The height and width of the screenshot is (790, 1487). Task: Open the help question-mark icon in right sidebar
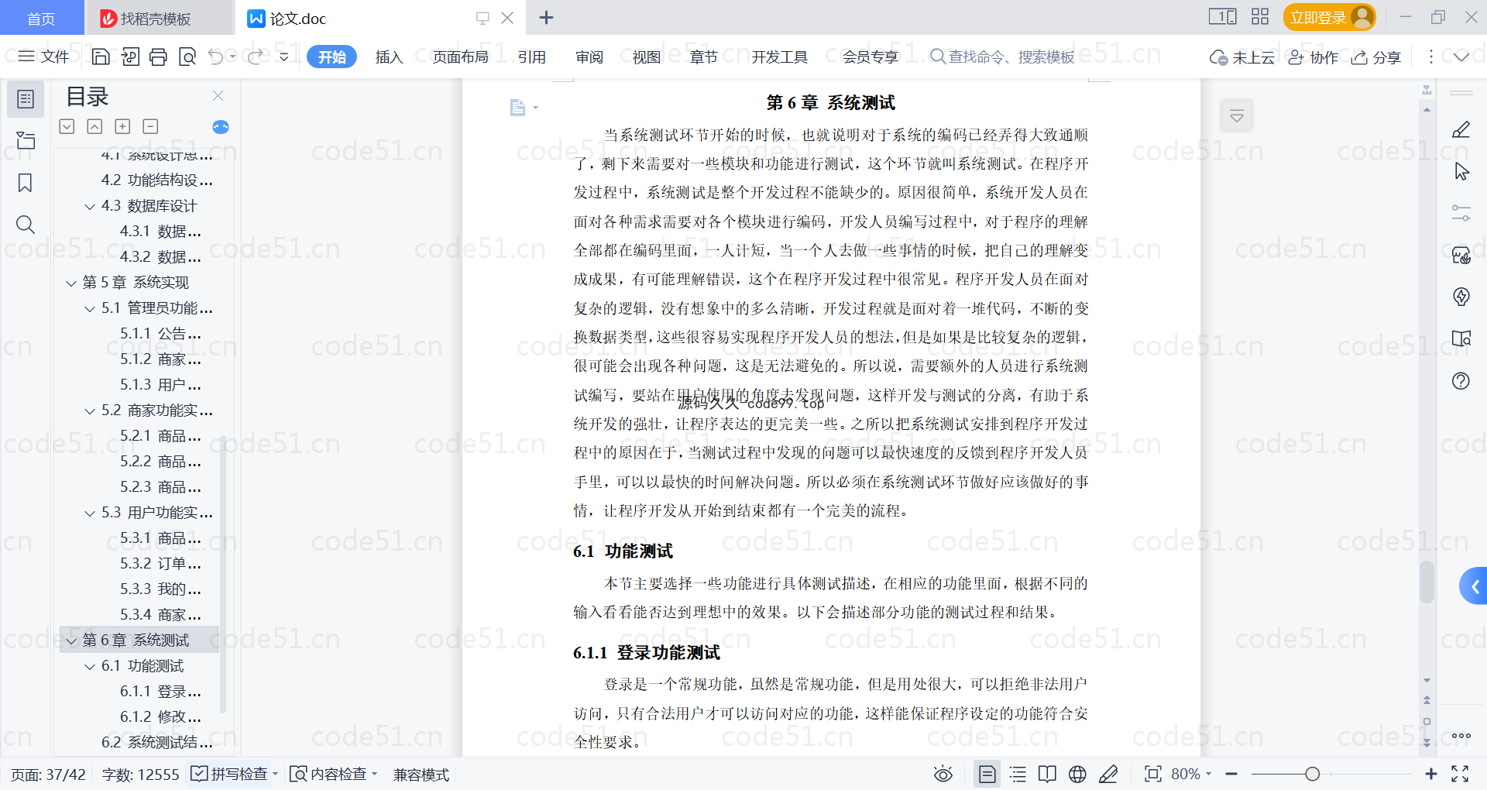[x=1461, y=380]
